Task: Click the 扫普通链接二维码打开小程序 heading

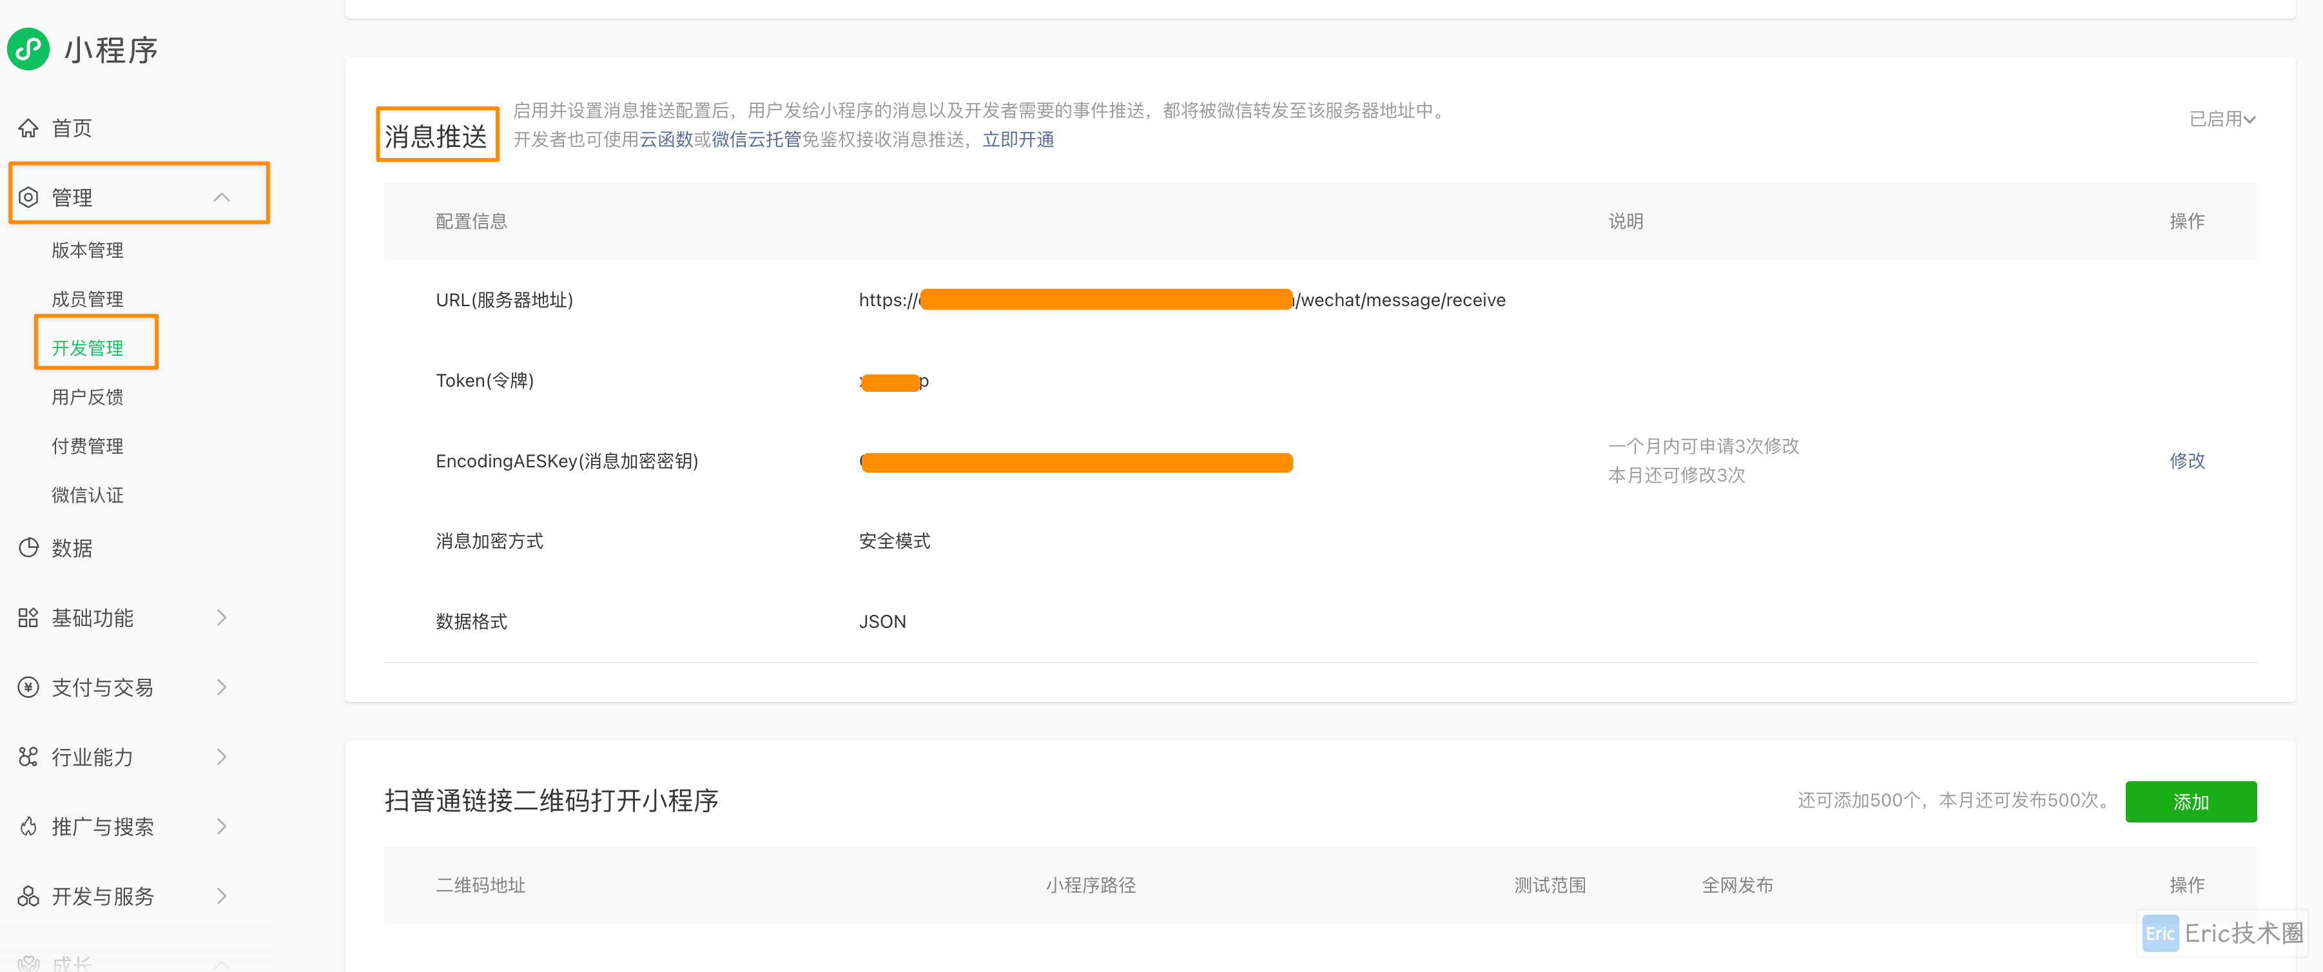Action: point(551,801)
